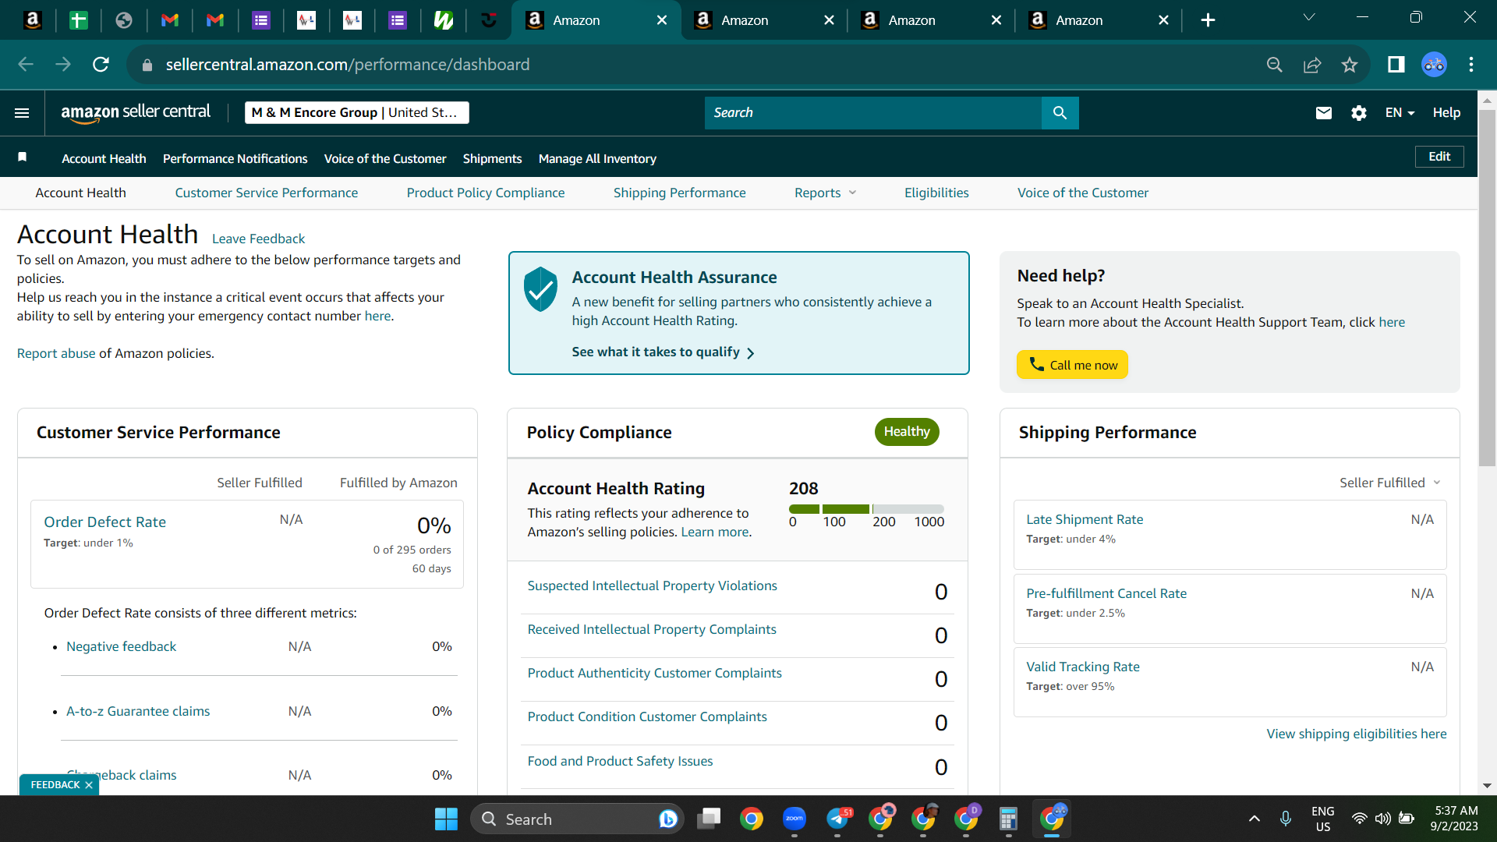Click the page vertical scrollbar
Screen dimensions: 1497x842
coord(1487,288)
